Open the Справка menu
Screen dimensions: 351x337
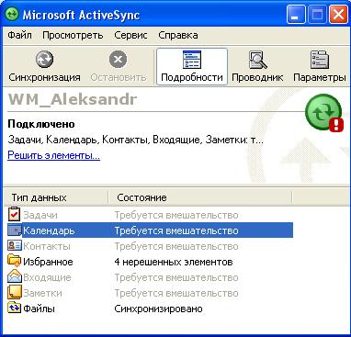pyautogui.click(x=178, y=35)
